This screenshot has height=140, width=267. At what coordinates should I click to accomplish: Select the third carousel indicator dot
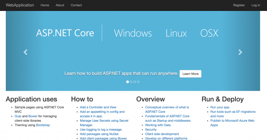pos(135,82)
